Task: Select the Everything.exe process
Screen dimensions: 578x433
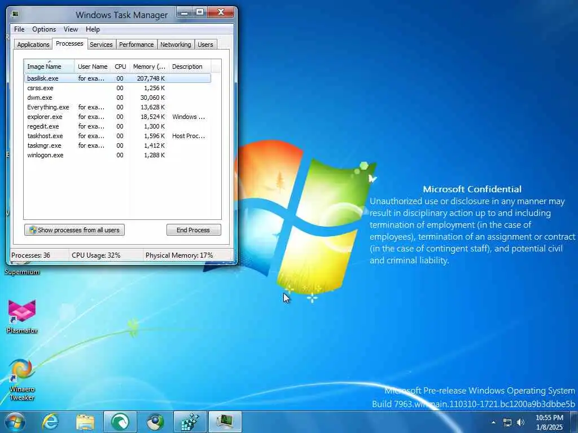Action: point(117,107)
